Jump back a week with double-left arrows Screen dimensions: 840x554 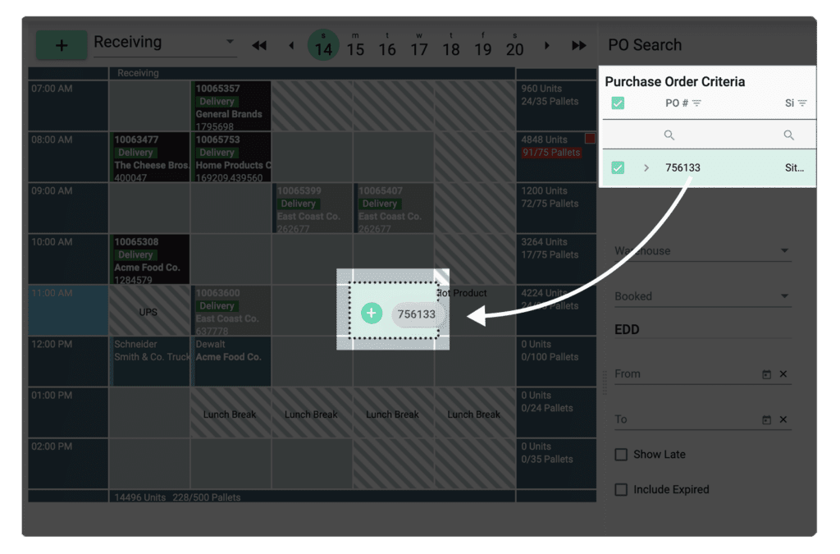(x=259, y=45)
